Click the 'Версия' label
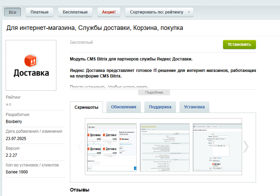The image size is (280, 196). [x=13, y=148]
